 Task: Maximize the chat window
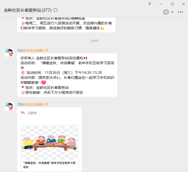coord(172,4)
